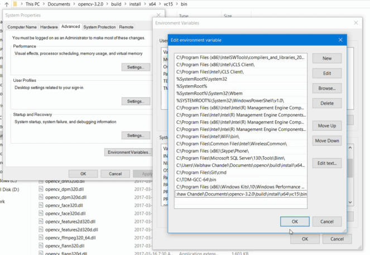This screenshot has height=255, width=370.
Task: Cancel the Edit environment variable dialog
Action: point(327,222)
